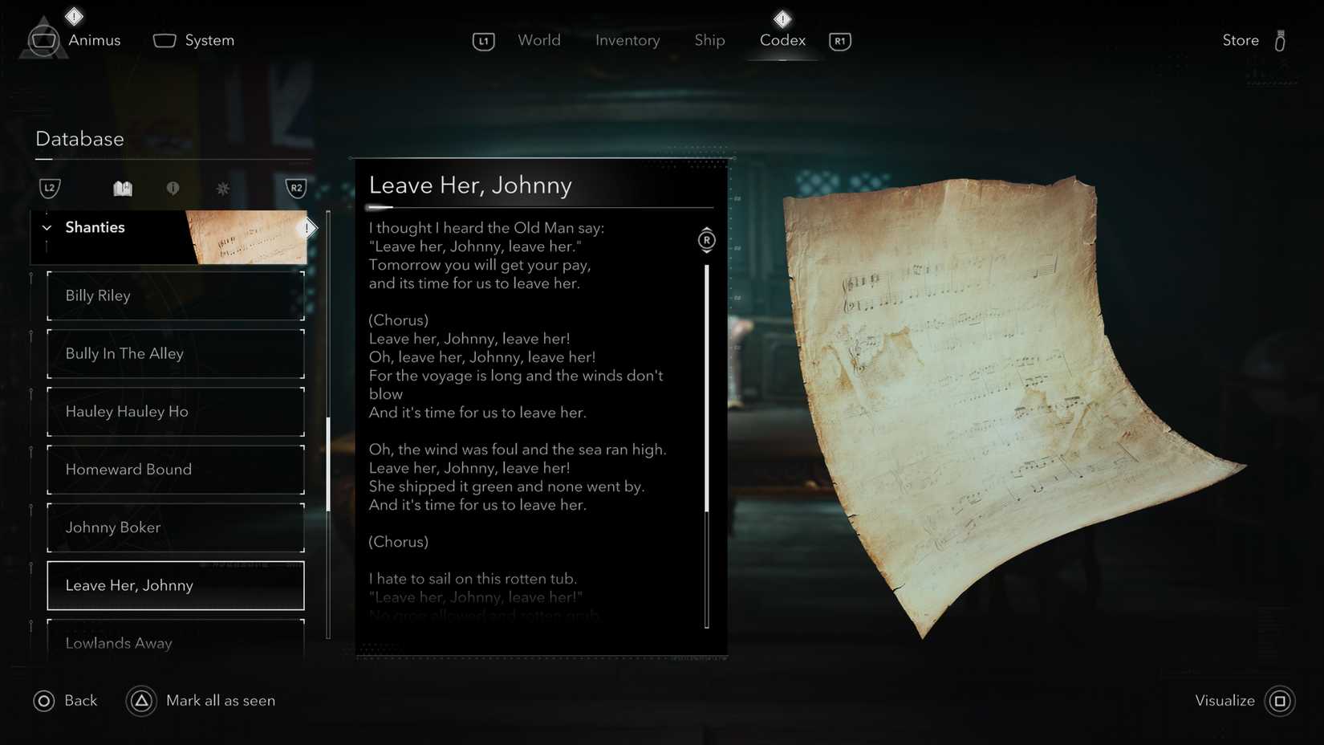1324x745 pixels.
Task: Click the Store bottle icon
Action: point(1280,40)
